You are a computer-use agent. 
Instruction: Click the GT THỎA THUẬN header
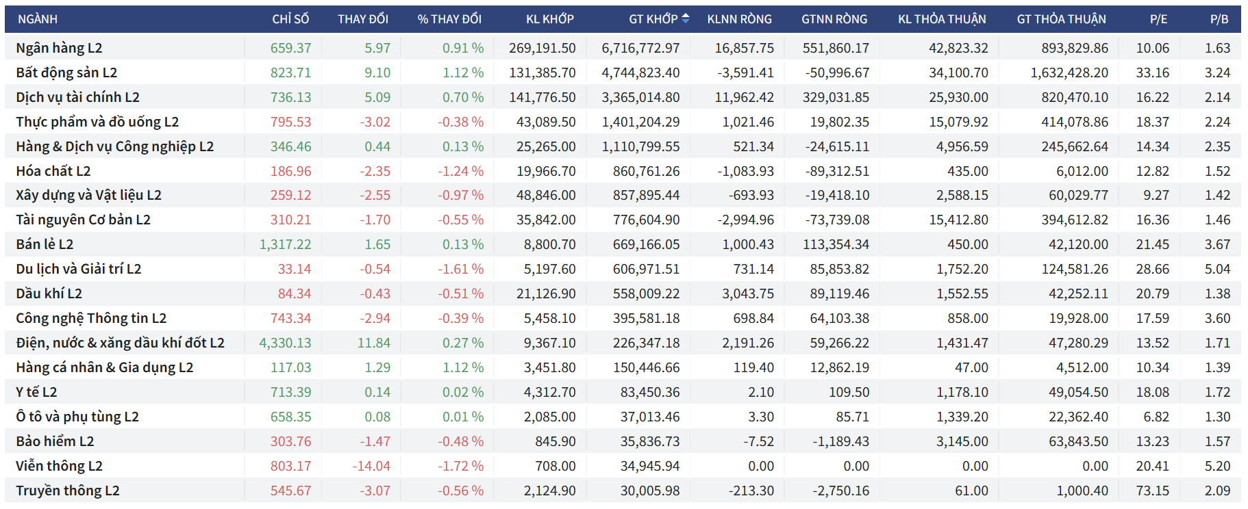pyautogui.click(x=1061, y=19)
